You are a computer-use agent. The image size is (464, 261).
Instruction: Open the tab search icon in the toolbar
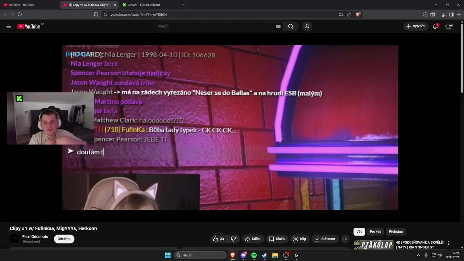coord(432,14)
